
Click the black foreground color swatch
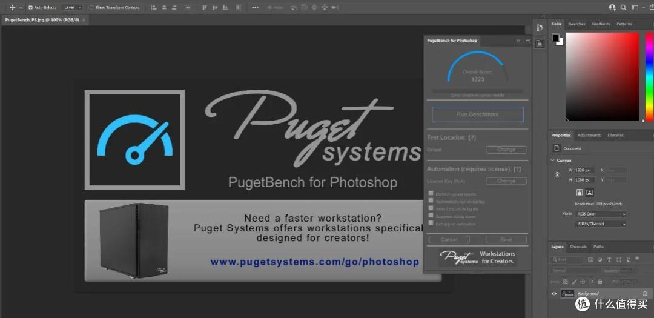pyautogui.click(x=555, y=38)
